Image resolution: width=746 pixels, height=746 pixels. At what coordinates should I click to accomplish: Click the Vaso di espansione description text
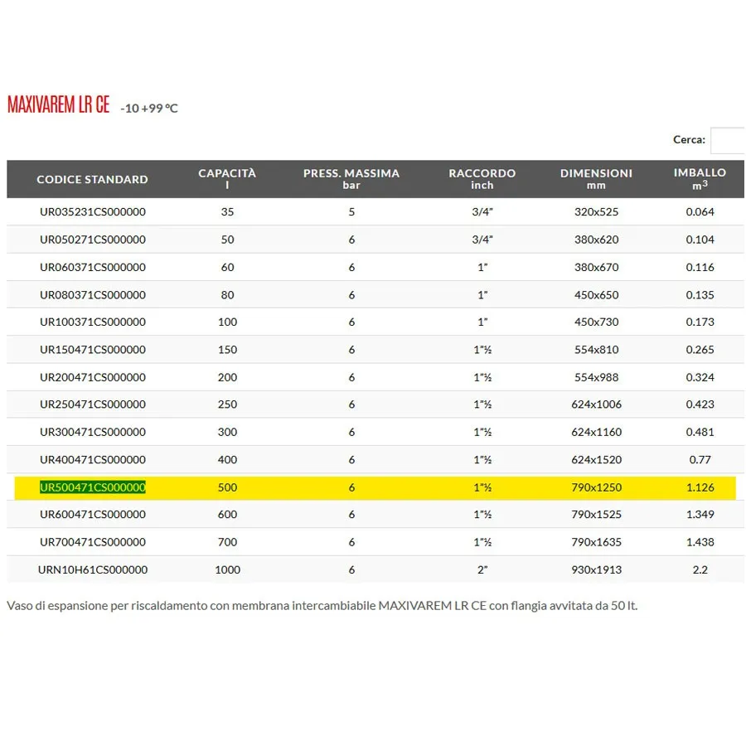point(322,606)
